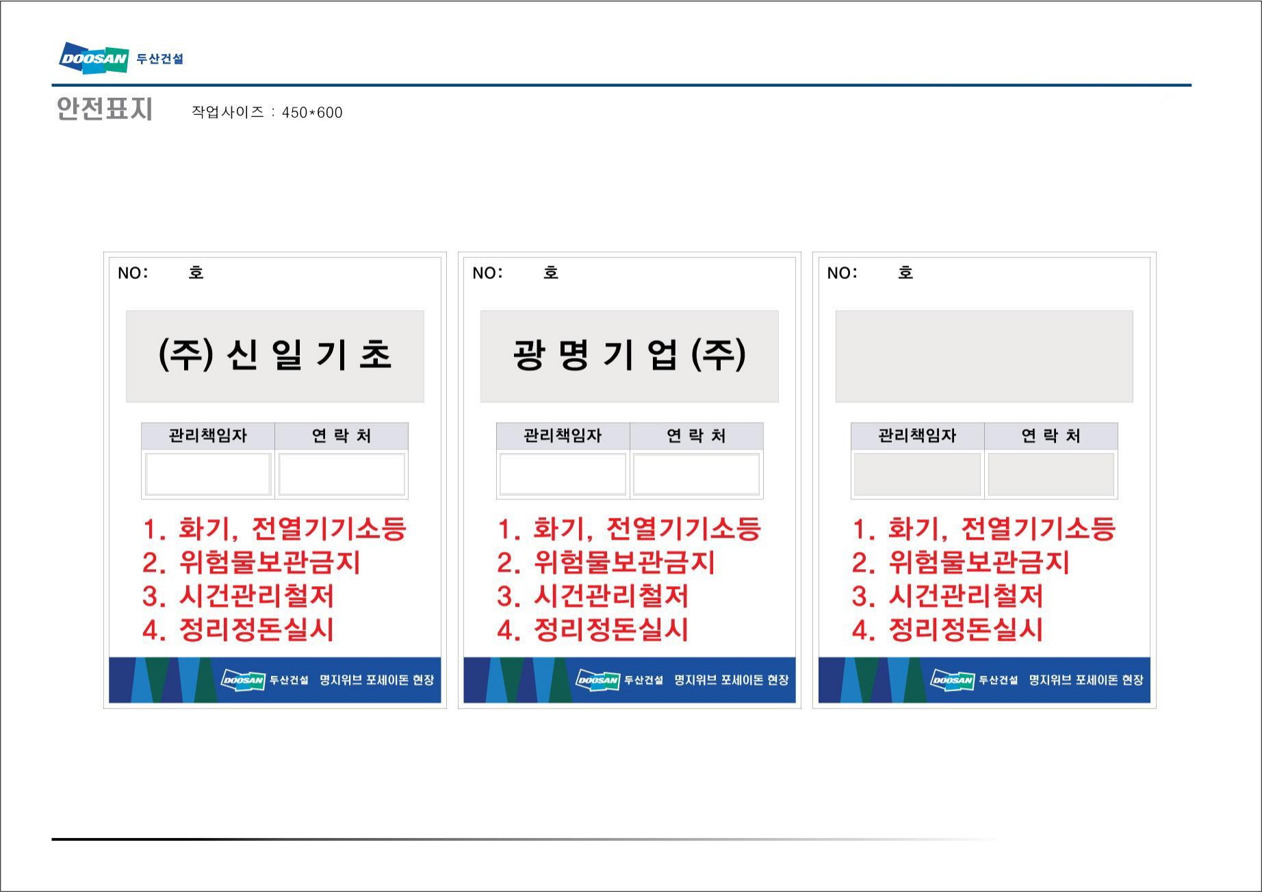
Task: Click the blank 연락처 field on the 신일기초 sign
Action: [x=342, y=474]
